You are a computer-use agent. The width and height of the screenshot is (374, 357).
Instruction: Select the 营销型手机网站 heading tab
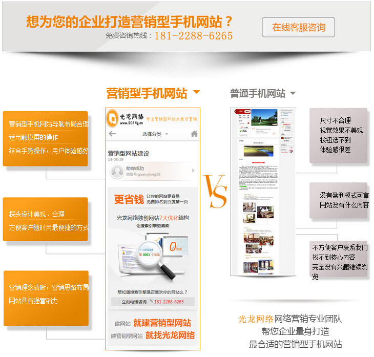click(x=147, y=94)
